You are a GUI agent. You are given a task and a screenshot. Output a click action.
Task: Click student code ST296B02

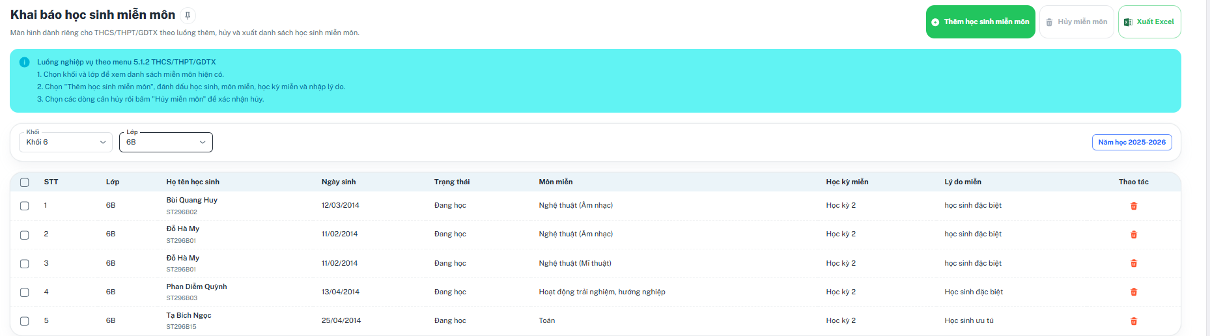[x=182, y=212]
